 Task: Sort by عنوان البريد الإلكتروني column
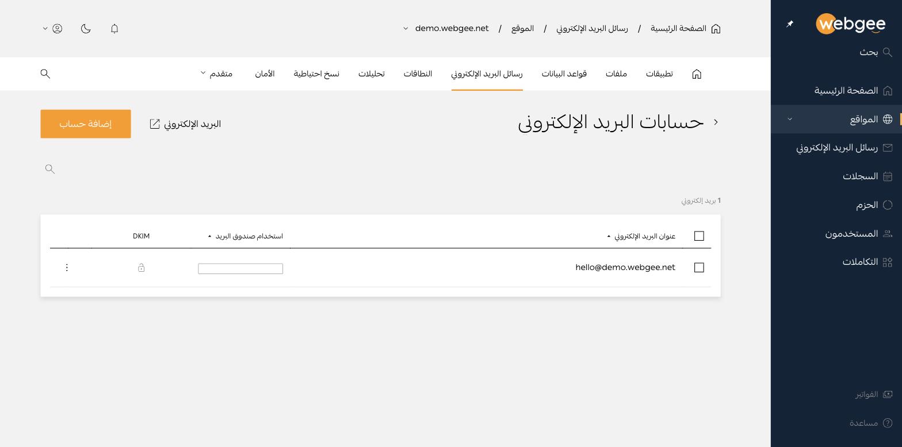641,236
